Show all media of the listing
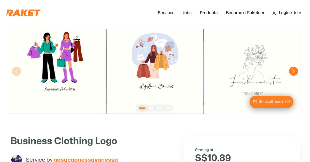The width and height of the screenshot is (310, 162). point(272,102)
